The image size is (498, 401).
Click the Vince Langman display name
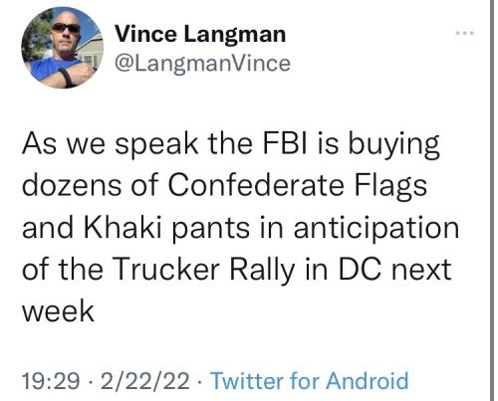(200, 34)
